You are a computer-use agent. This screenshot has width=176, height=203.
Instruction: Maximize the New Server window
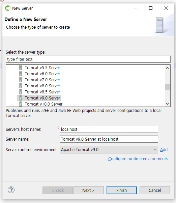[151, 8]
